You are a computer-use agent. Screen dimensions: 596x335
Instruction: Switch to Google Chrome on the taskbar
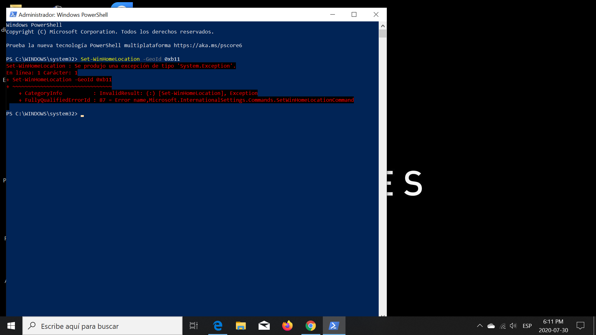point(311,326)
